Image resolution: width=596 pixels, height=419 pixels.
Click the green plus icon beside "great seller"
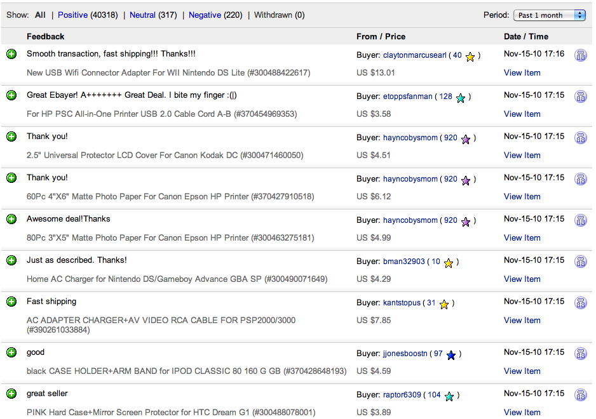click(x=11, y=394)
